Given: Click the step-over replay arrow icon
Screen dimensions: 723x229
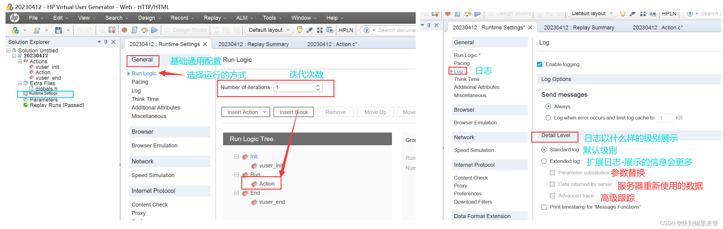Looking at the screenshot, I should click(x=145, y=30).
